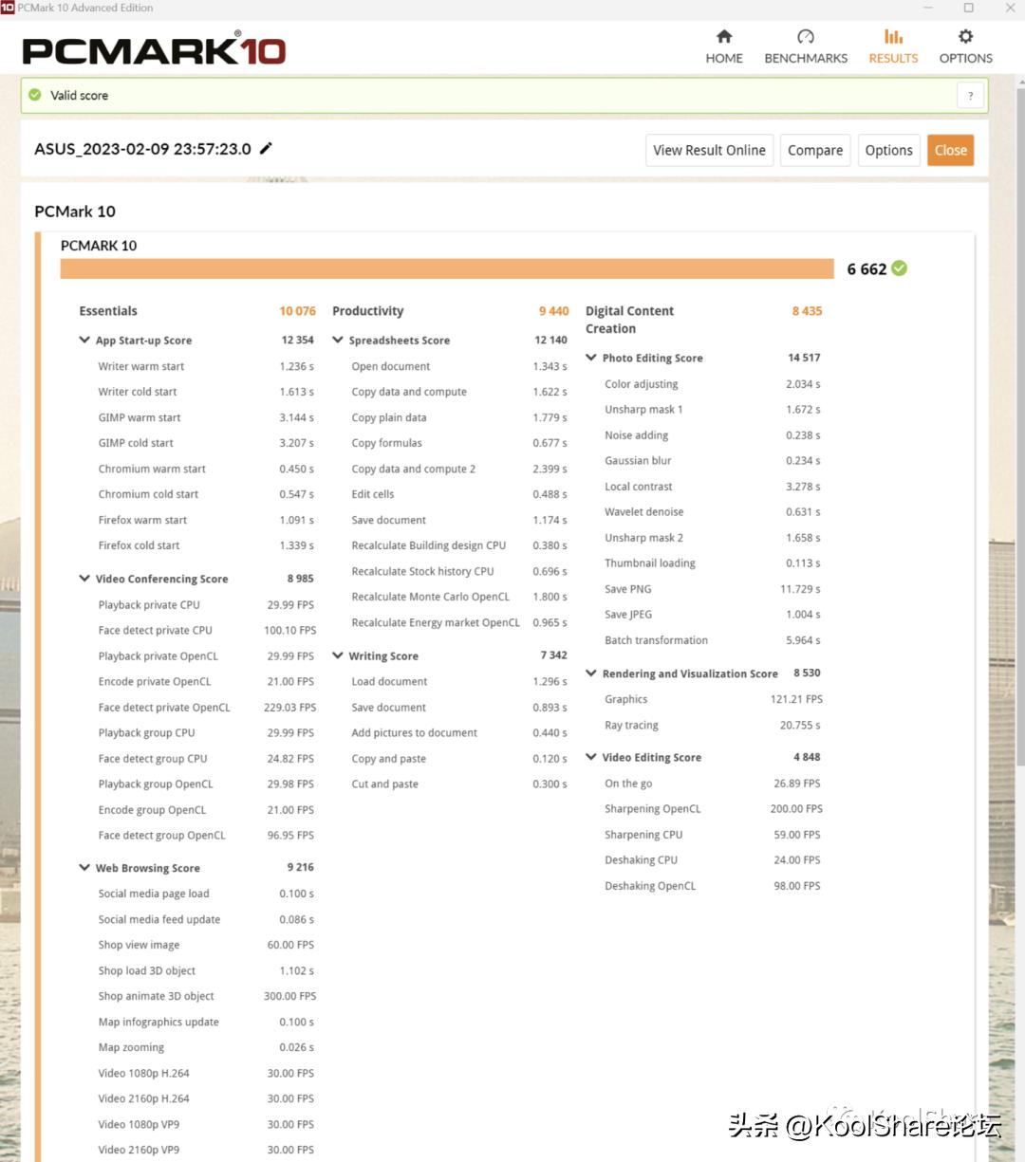Click the PCMark title bar app icon
Image resolution: width=1025 pixels, height=1162 pixels.
tap(8, 8)
